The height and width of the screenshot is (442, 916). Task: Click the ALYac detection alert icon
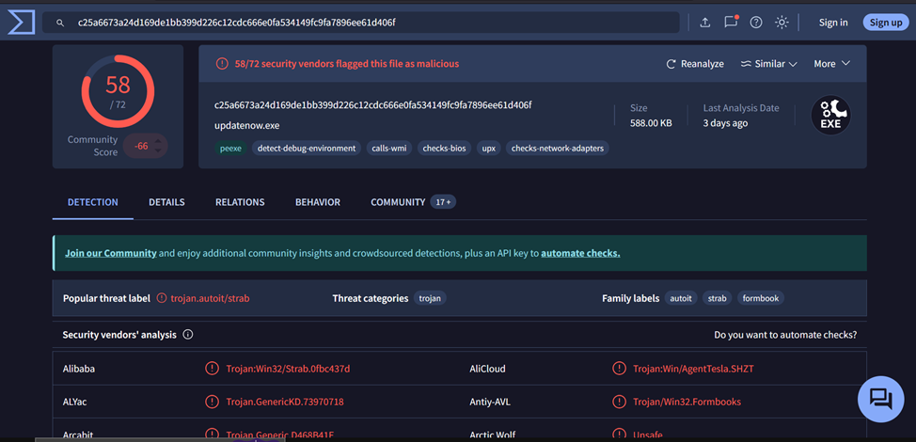[x=212, y=402]
